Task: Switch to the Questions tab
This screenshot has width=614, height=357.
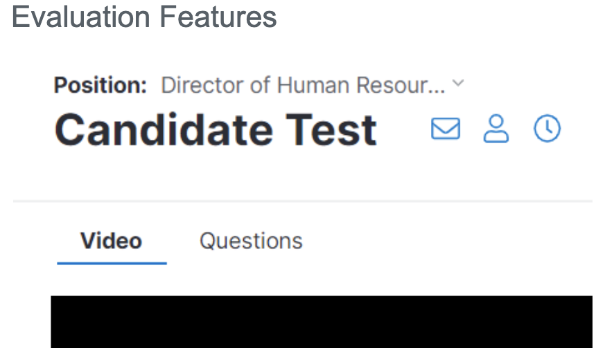Action: pyautogui.click(x=251, y=241)
